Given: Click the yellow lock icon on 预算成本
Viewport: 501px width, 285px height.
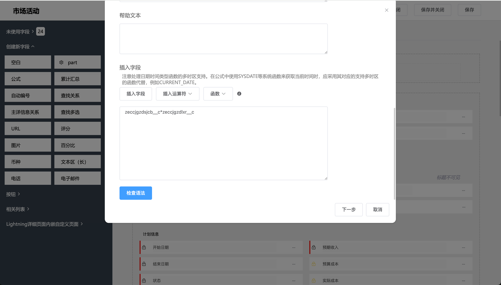Looking at the screenshot, I should tap(314, 264).
